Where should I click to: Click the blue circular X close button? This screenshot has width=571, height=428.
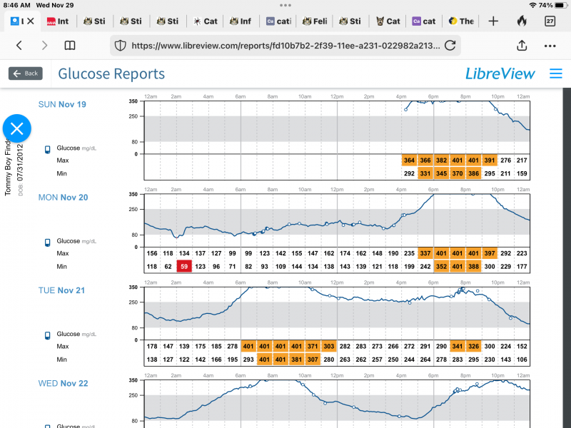[x=17, y=128]
